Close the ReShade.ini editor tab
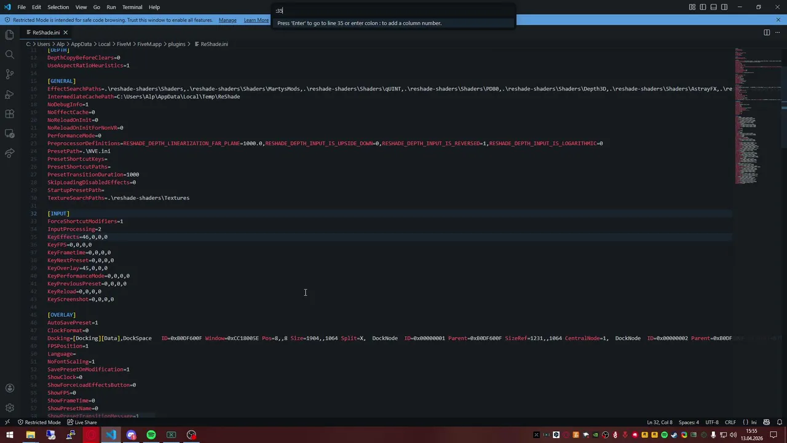This screenshot has height=443, width=787. point(65,33)
